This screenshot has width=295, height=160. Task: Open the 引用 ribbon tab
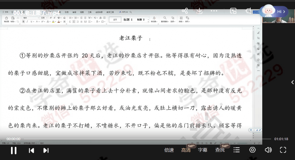point(67,12)
